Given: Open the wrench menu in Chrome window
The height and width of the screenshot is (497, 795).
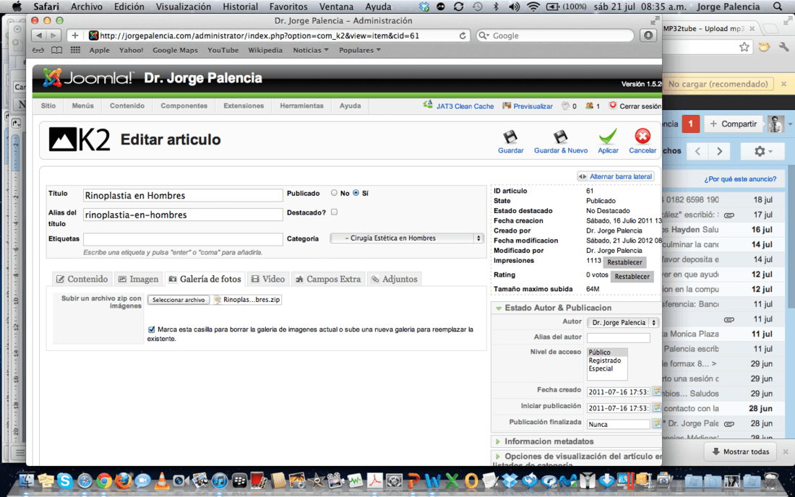Looking at the screenshot, I should (783, 47).
